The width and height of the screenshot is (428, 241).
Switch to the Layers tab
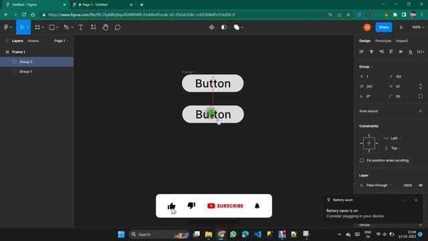(17, 41)
